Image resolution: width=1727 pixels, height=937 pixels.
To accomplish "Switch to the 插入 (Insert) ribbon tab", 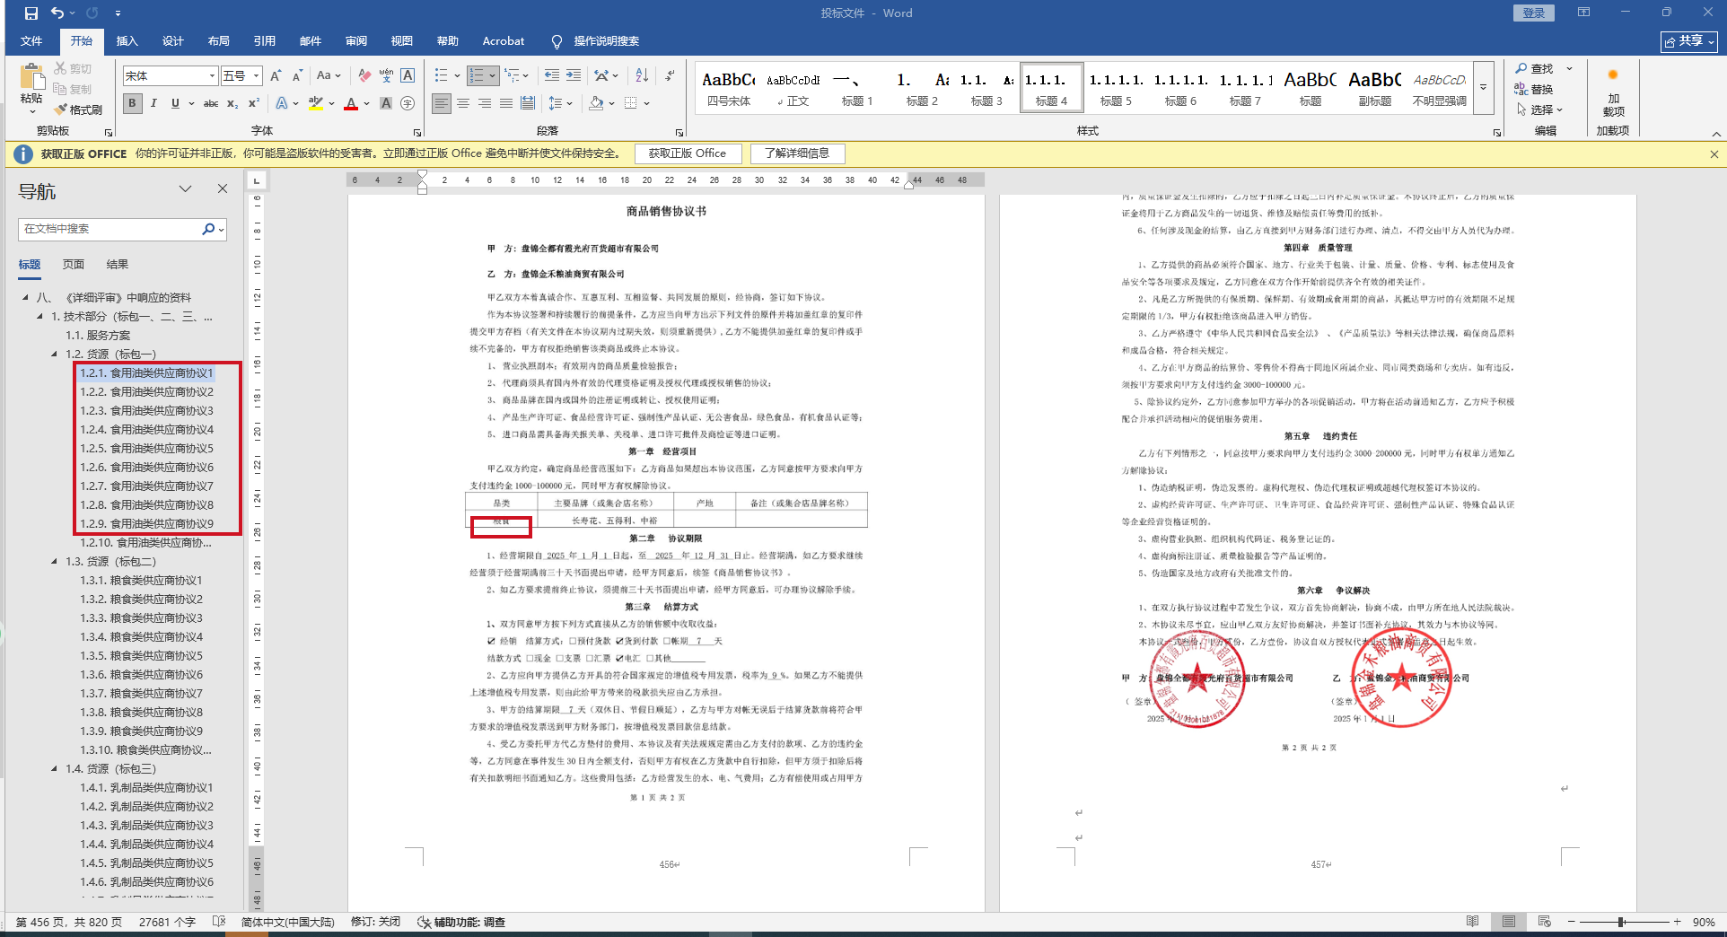I will point(127,41).
